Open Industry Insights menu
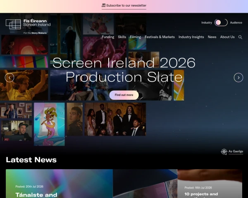Screen dimensions: 248x198 tap(191, 37)
